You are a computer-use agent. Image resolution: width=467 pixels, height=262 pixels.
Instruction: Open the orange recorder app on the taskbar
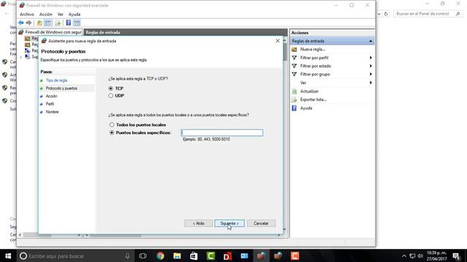click(295, 255)
